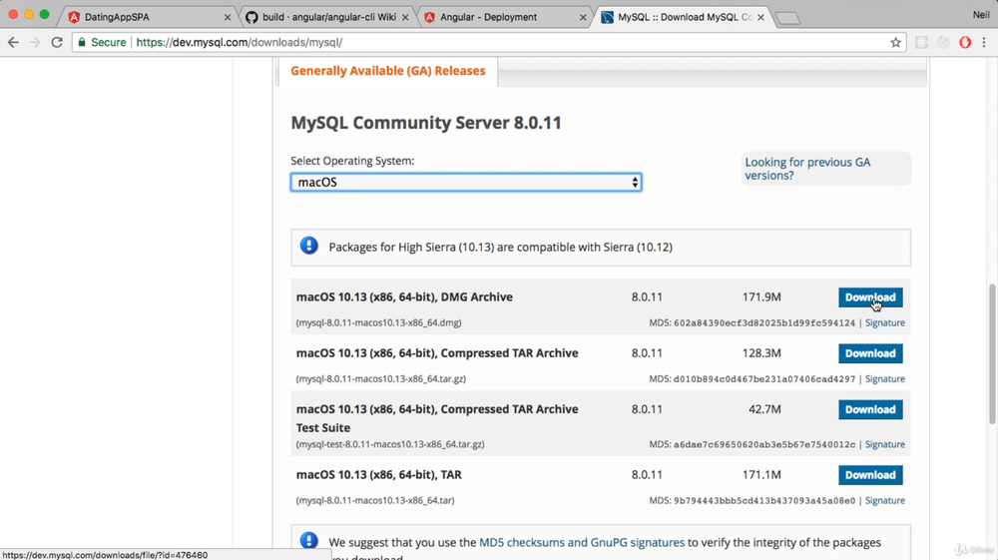Click the browser forward arrow
The width and height of the screenshot is (998, 560).
[35, 42]
